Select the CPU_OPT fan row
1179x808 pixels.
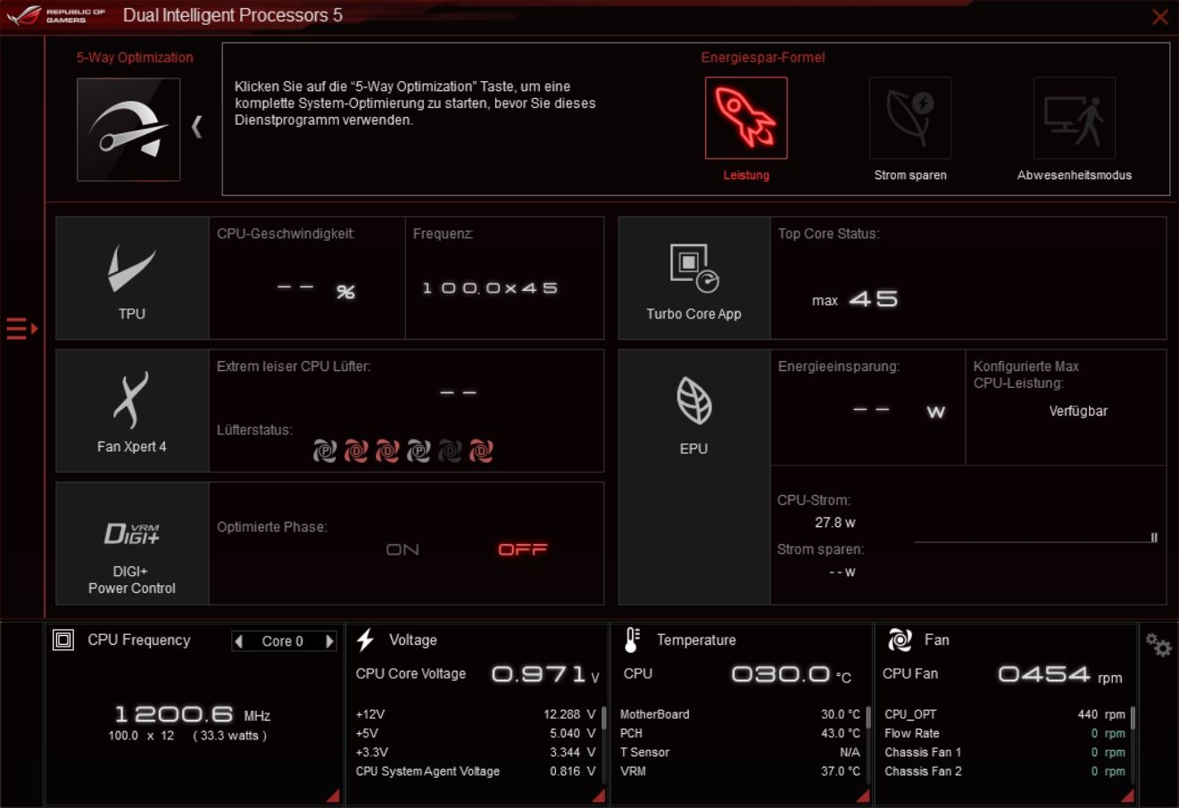(x=1005, y=714)
